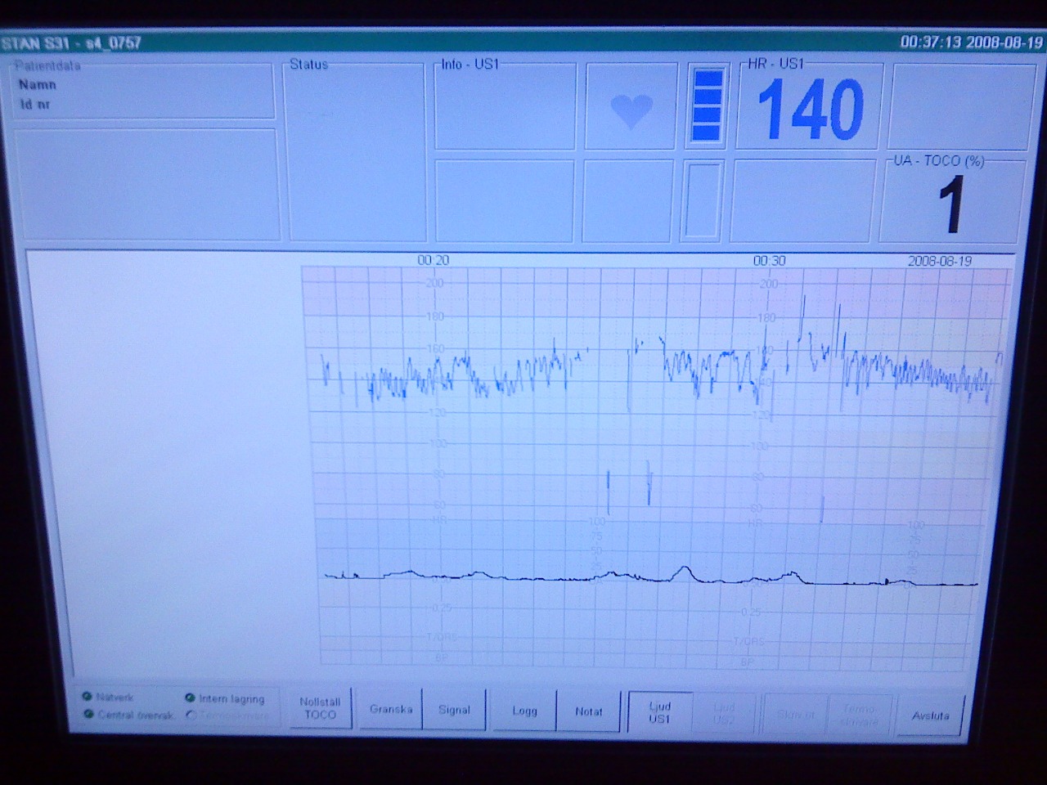Screen dimensions: 1047x785
Task: Click the Intern lagring status indicator
Action: [x=190, y=698]
